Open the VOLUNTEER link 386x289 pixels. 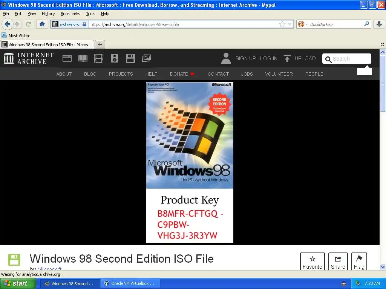(x=279, y=74)
